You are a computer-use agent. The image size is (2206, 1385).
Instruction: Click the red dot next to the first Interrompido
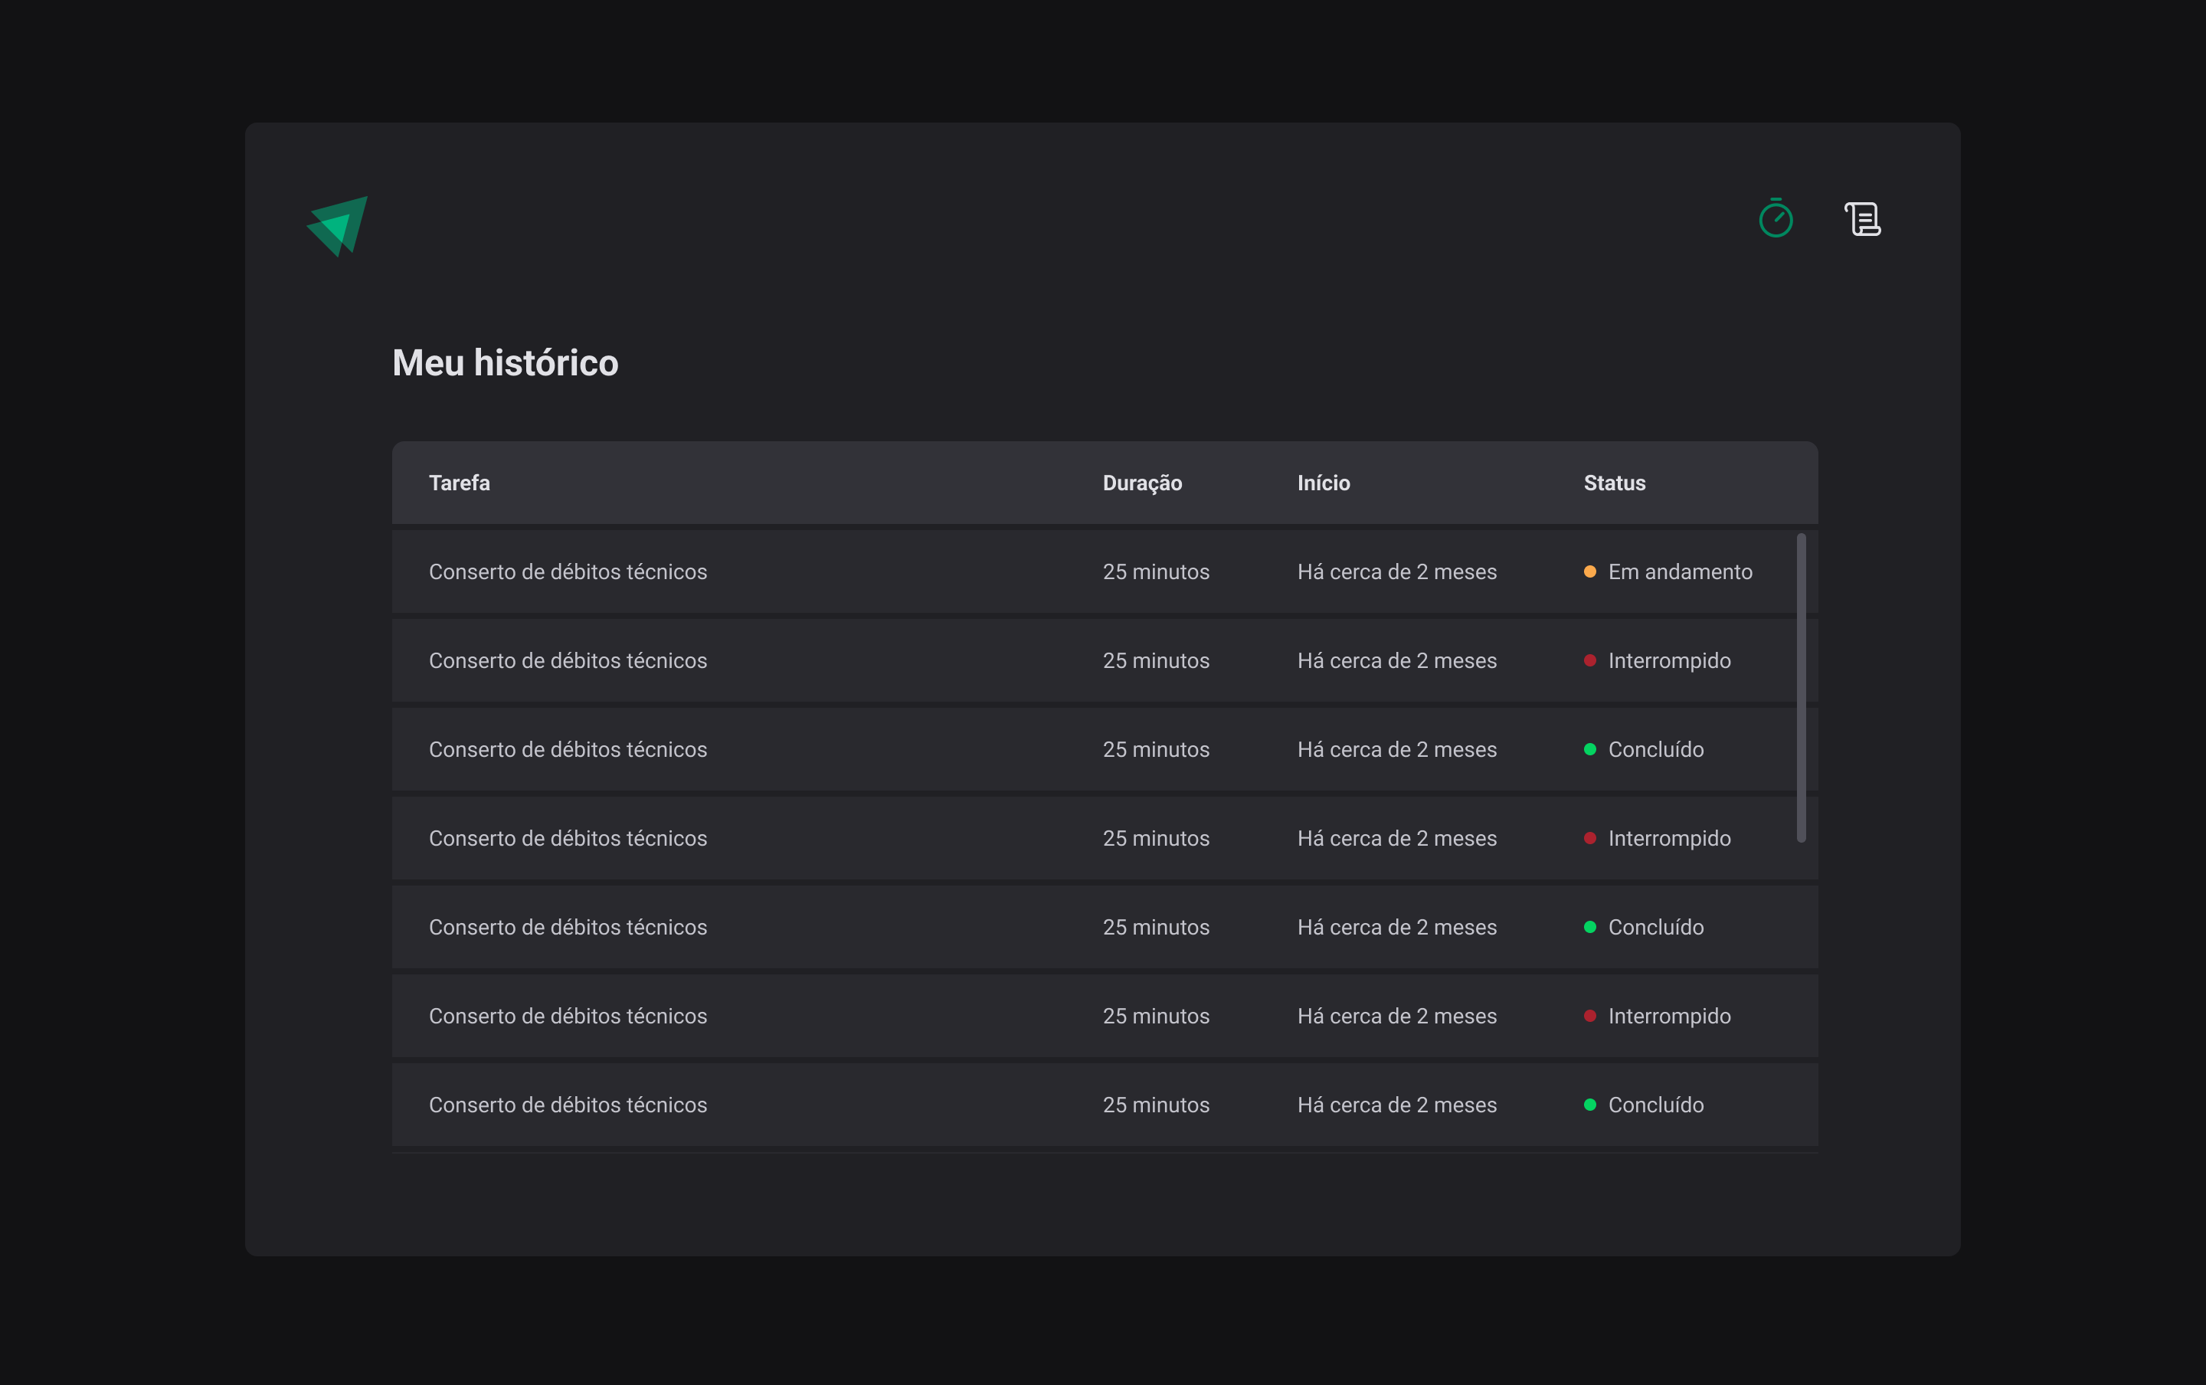tap(1591, 660)
